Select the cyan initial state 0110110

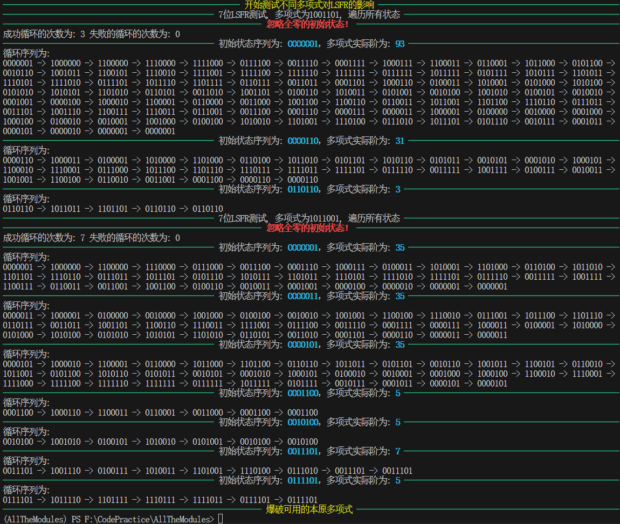pos(302,189)
